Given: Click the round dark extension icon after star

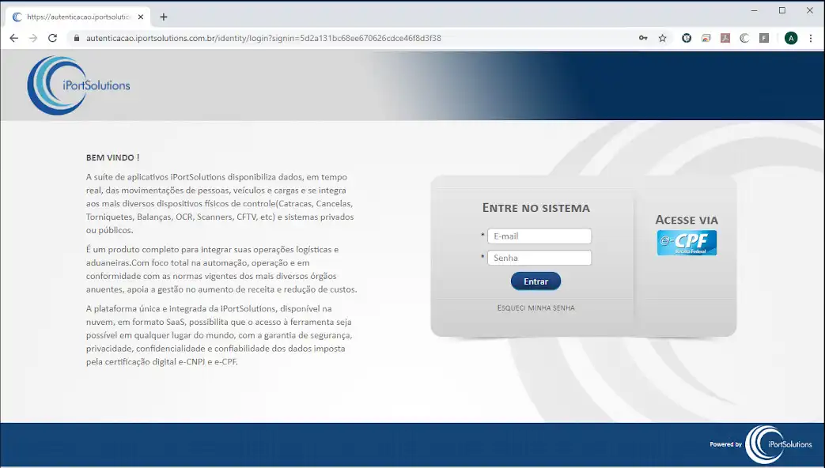Looking at the screenshot, I should coord(687,38).
